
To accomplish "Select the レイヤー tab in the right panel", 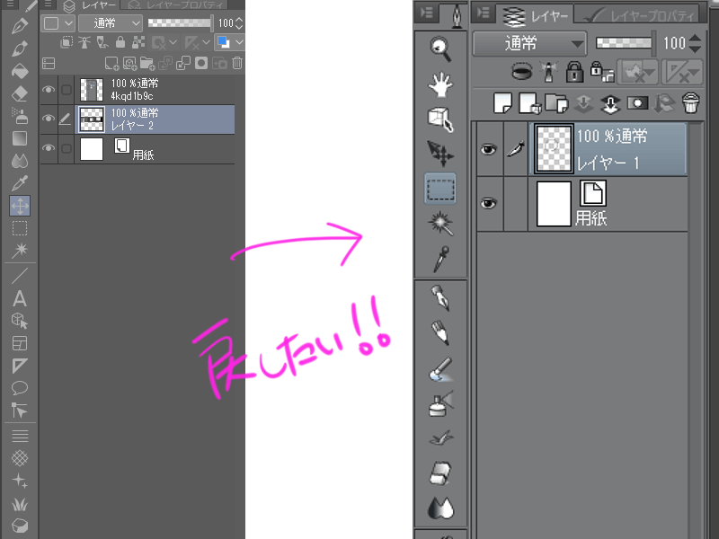I will (534, 15).
